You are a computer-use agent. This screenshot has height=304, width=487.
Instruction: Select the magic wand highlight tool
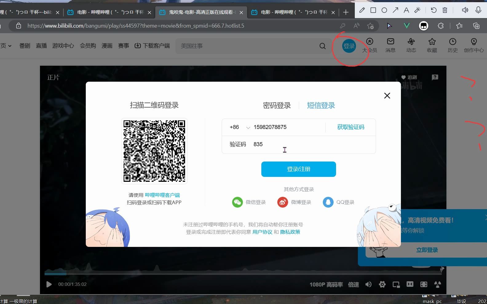coord(418,10)
